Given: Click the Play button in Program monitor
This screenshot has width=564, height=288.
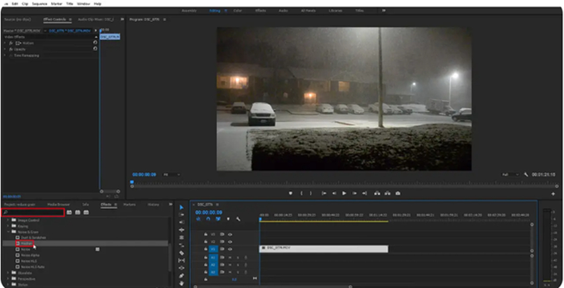Looking at the screenshot, I should [x=344, y=193].
